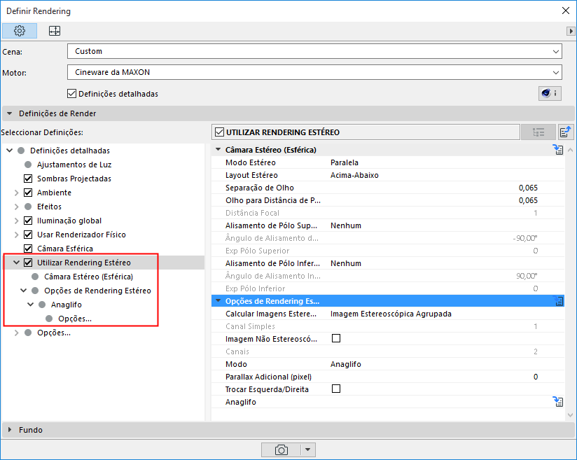
Task: Collapse the Anaglifo tree node
Action: point(31,305)
